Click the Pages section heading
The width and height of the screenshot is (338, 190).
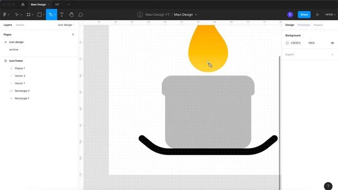(x=7, y=34)
